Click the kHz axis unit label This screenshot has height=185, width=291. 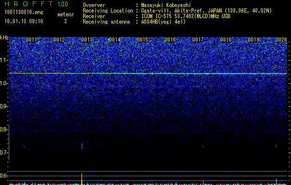pyautogui.click(x=4, y=37)
